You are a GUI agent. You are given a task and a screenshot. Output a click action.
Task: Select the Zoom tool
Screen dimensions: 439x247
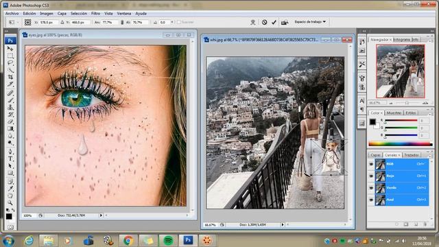pos(10,202)
